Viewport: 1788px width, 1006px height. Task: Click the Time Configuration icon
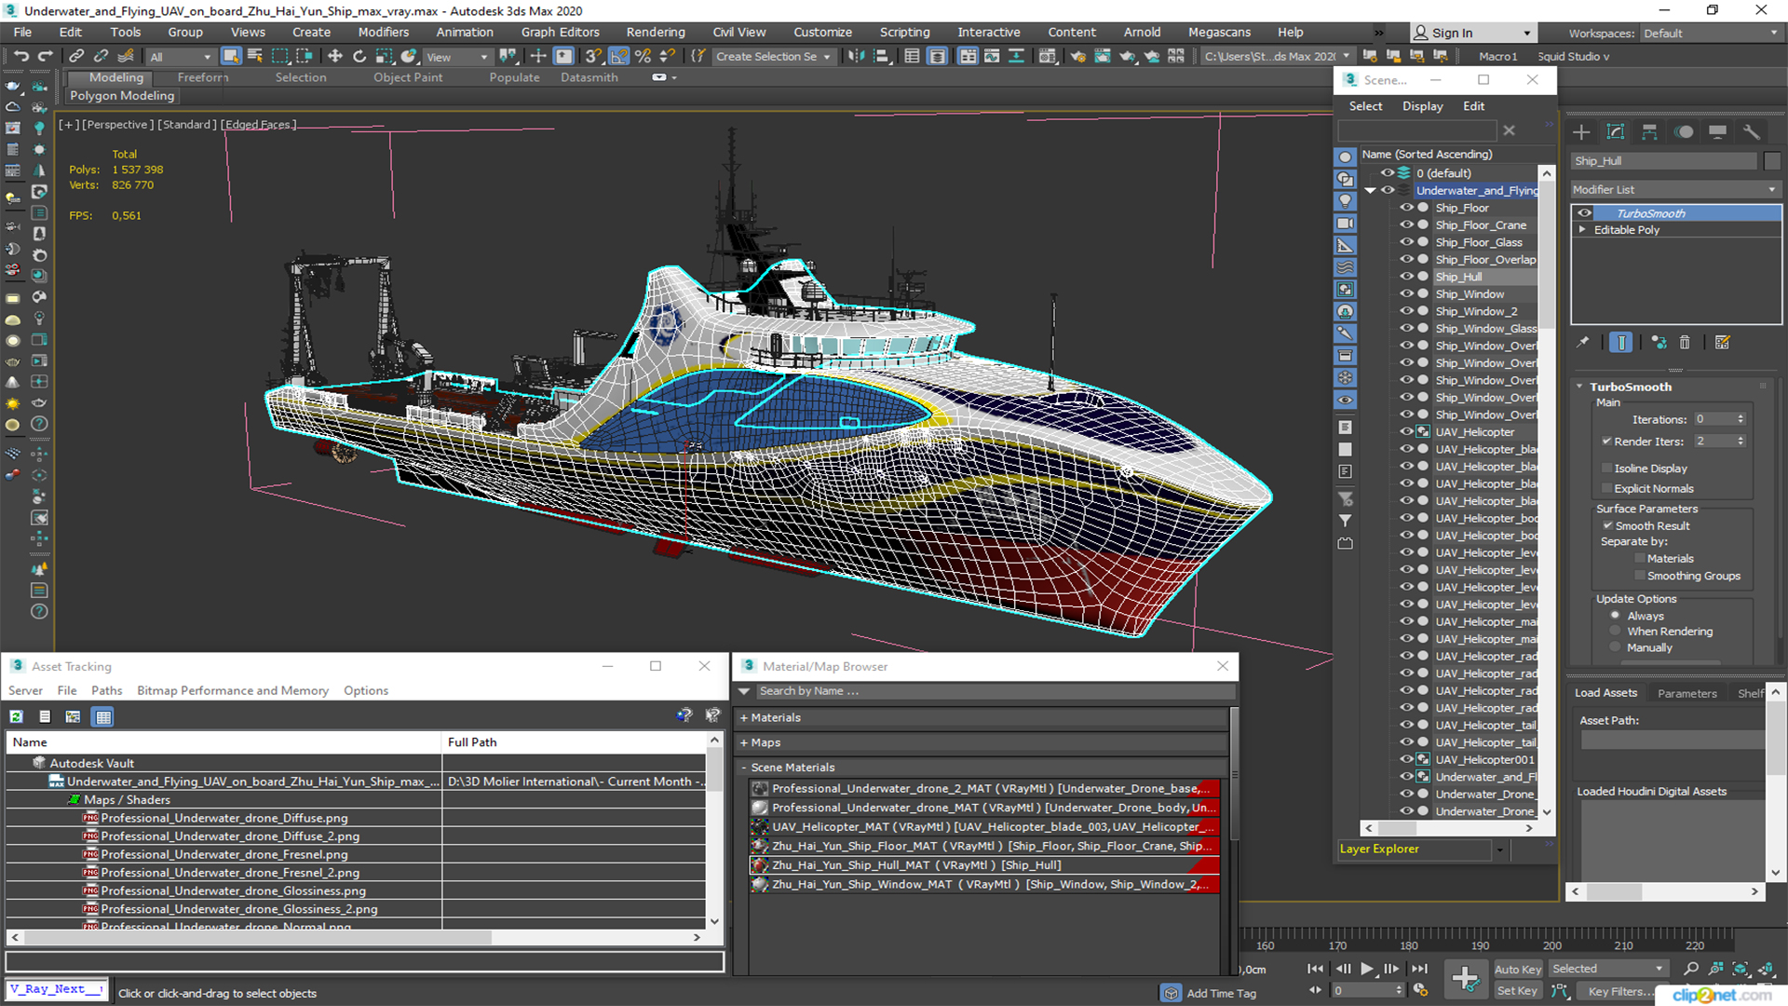[x=1420, y=990]
